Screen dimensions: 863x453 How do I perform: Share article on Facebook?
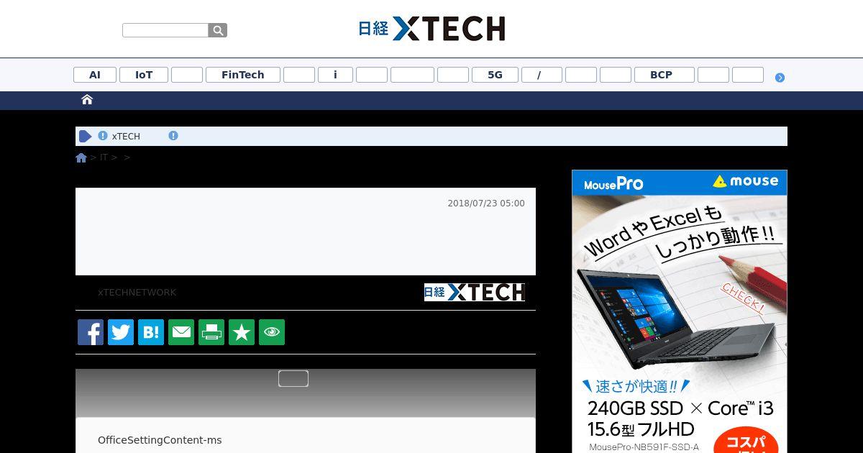coord(91,332)
